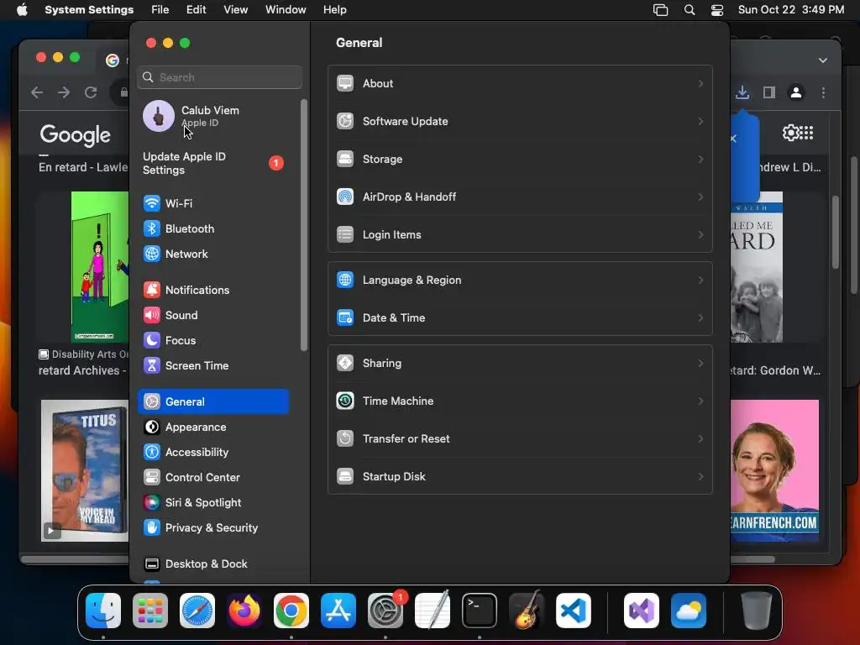Expand the Date & Time chevron

pos(700,318)
